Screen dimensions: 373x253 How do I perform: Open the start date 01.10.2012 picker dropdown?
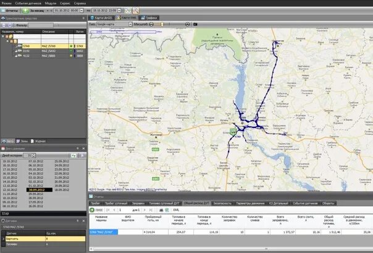[82, 11]
